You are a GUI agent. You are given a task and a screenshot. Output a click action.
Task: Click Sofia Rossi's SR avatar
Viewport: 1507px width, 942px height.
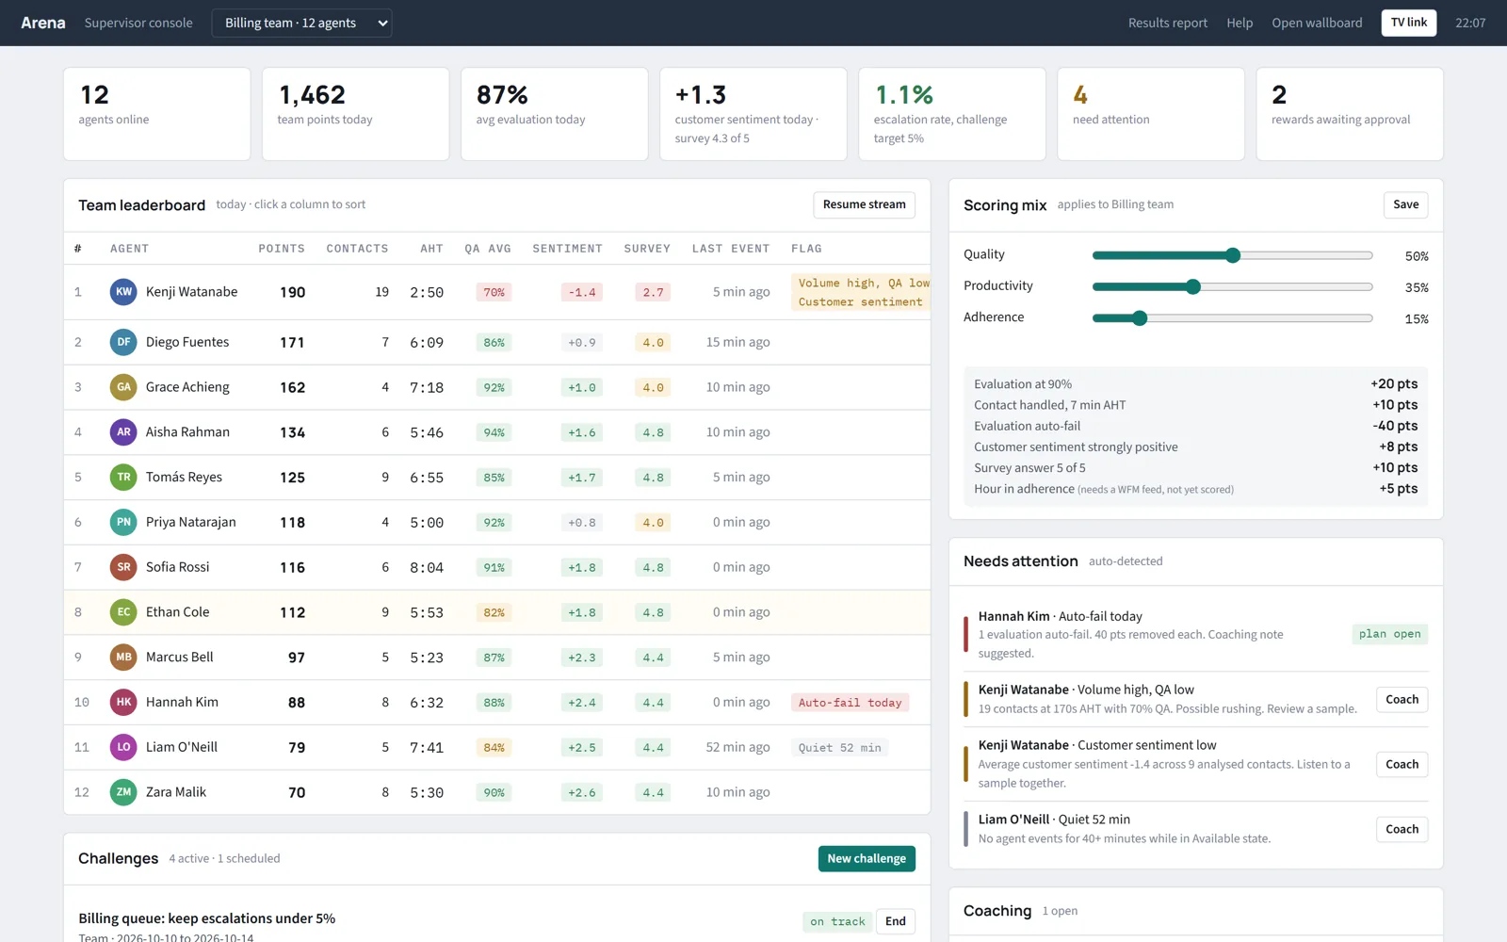point(123,567)
